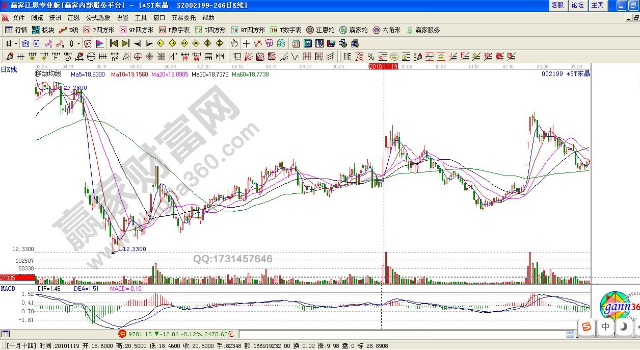Click the percent (%) drawing tool
The image size is (640, 350).
(370, 57)
